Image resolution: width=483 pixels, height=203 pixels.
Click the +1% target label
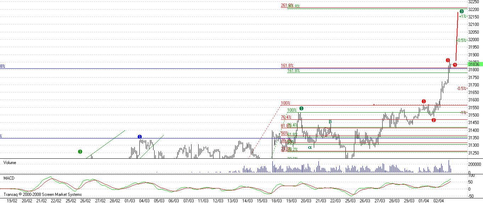click(x=462, y=16)
